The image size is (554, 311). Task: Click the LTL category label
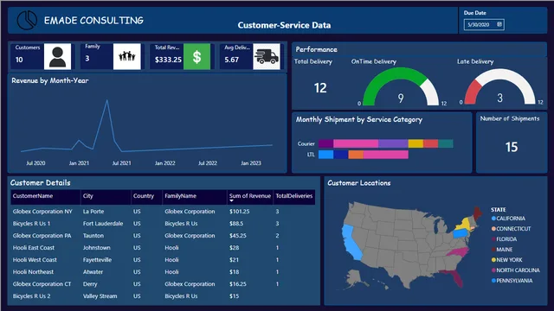(311, 155)
